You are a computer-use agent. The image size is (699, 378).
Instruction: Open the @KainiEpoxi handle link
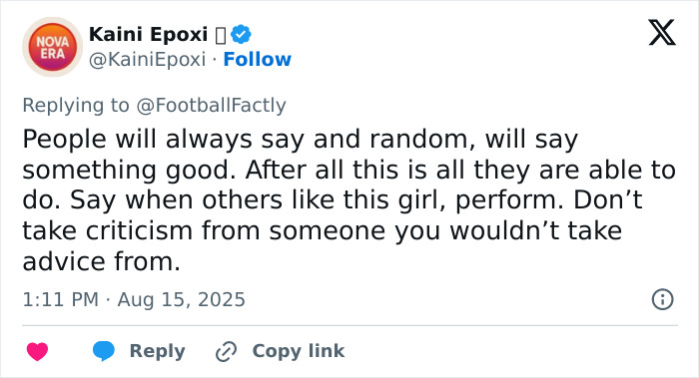click(x=147, y=59)
